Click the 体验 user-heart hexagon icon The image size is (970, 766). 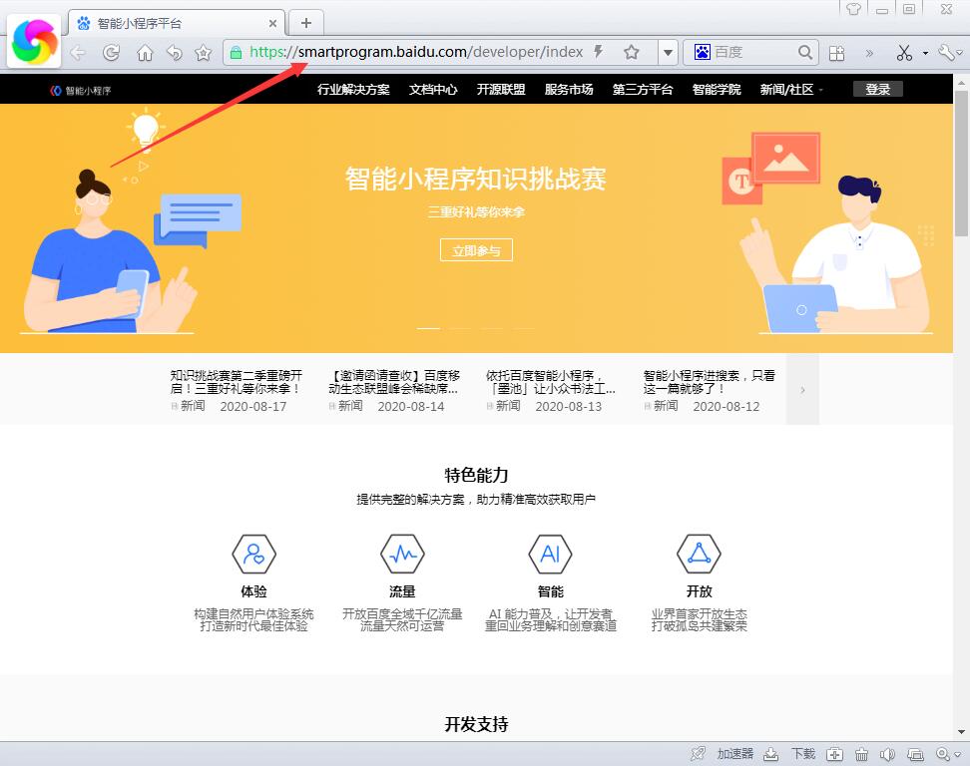(253, 554)
